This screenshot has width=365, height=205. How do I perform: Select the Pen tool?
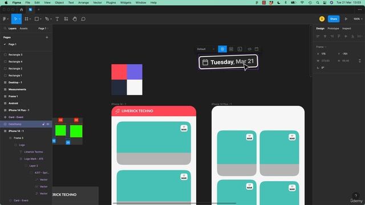[47, 19]
